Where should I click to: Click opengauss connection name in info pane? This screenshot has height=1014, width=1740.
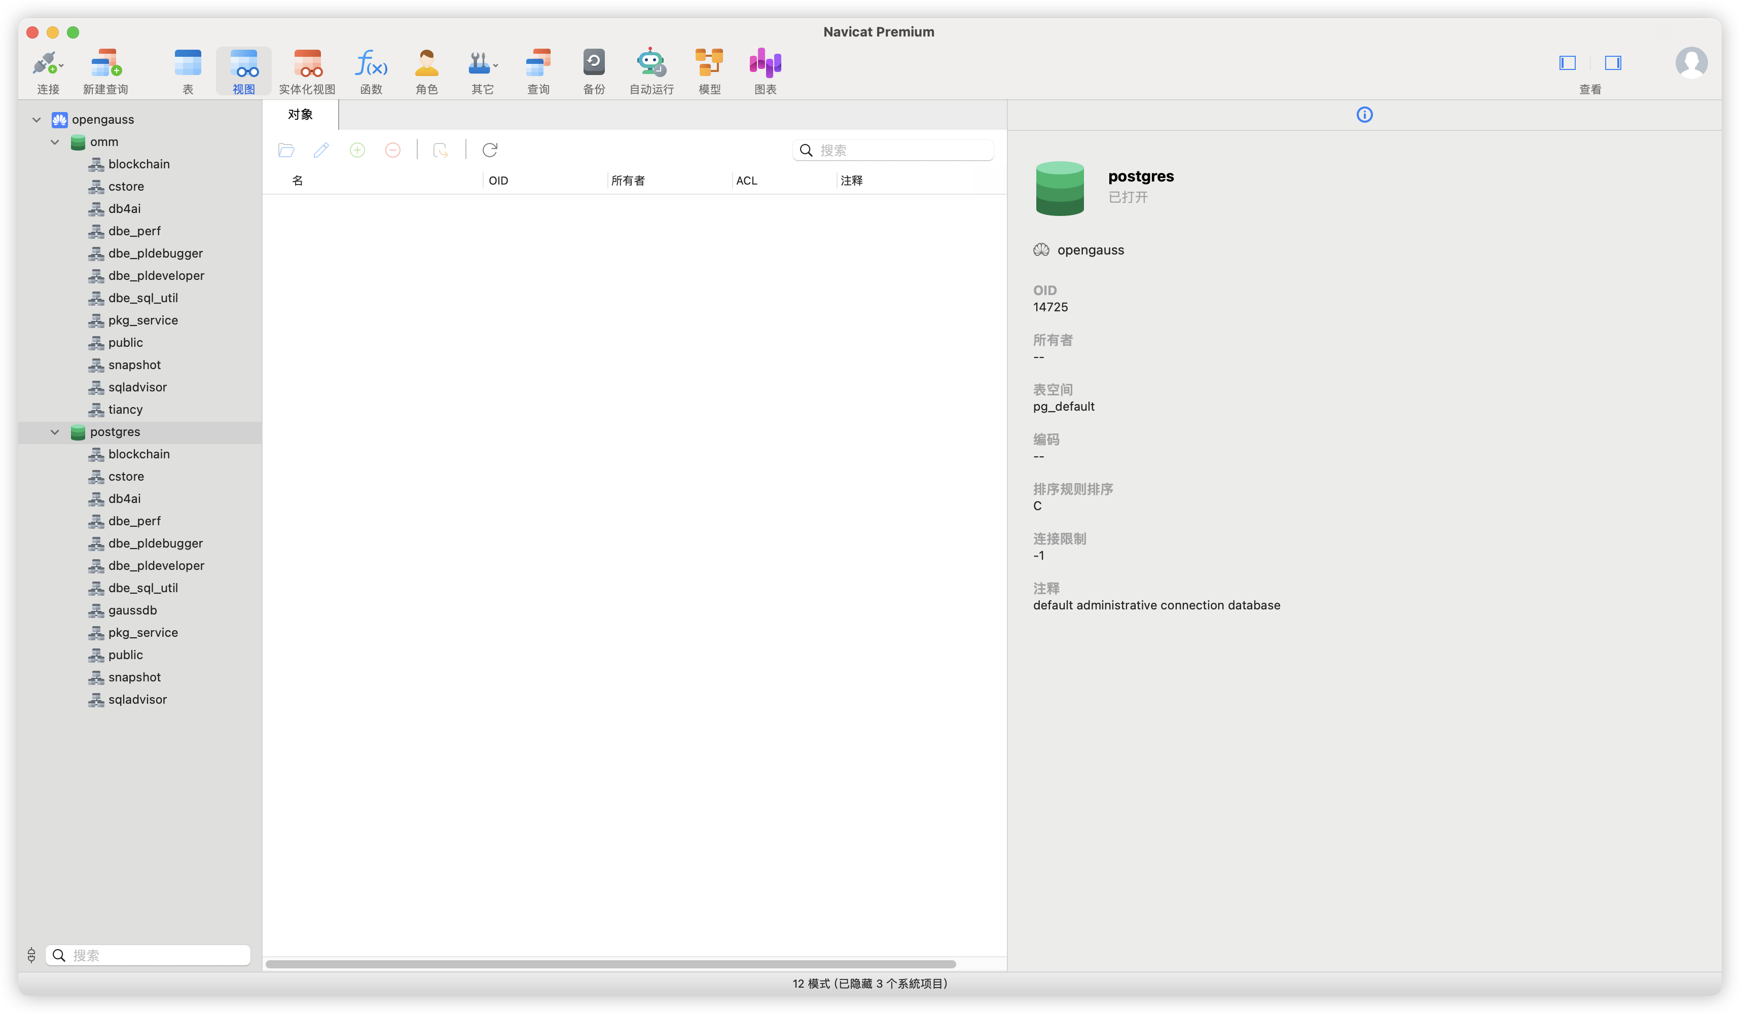1090,250
